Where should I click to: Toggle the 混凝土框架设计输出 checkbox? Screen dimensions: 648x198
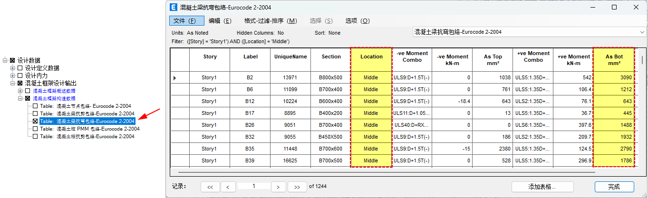[20, 83]
